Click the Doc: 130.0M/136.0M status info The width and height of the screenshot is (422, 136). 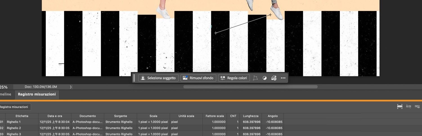41,87
